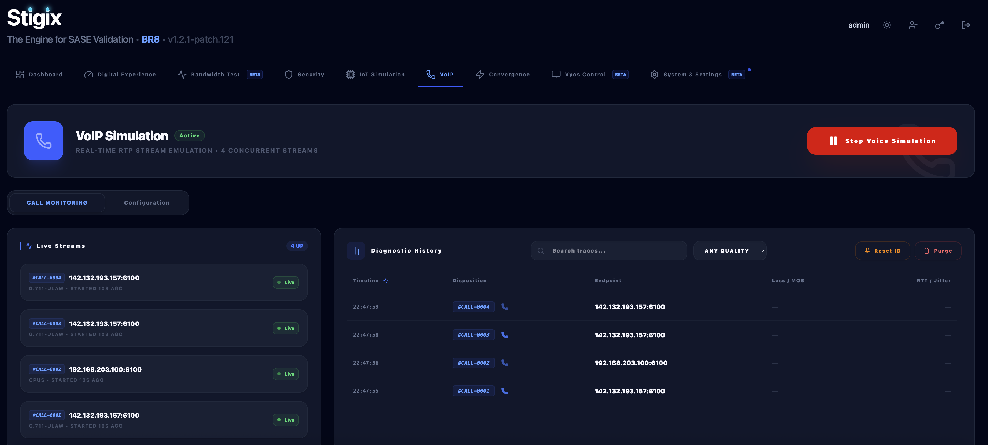Toggle the timeline sort on Diagnostic History
This screenshot has width=988, height=445.
coord(386,280)
